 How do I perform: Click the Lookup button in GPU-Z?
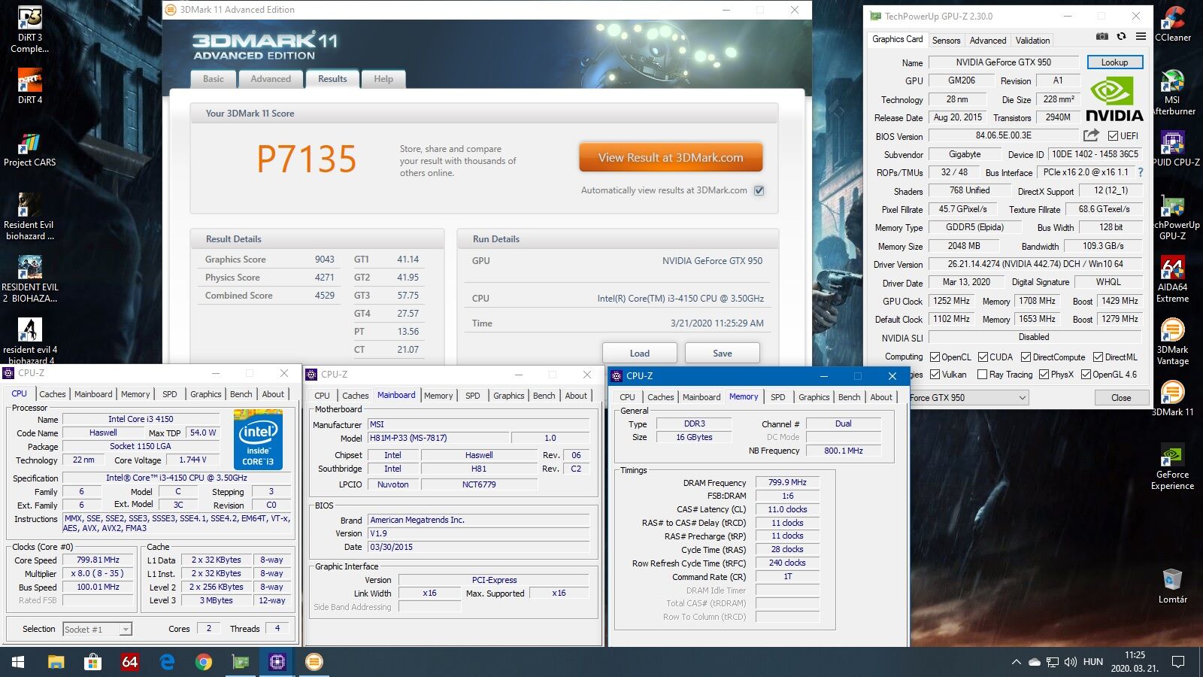pos(1114,62)
